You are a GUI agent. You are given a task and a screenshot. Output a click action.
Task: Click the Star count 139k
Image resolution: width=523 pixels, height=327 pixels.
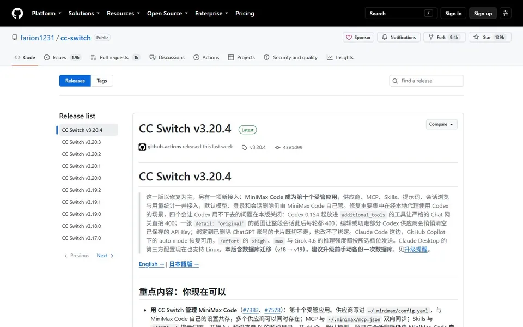(x=500, y=38)
